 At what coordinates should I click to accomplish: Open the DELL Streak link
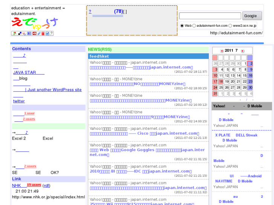point(246,135)
